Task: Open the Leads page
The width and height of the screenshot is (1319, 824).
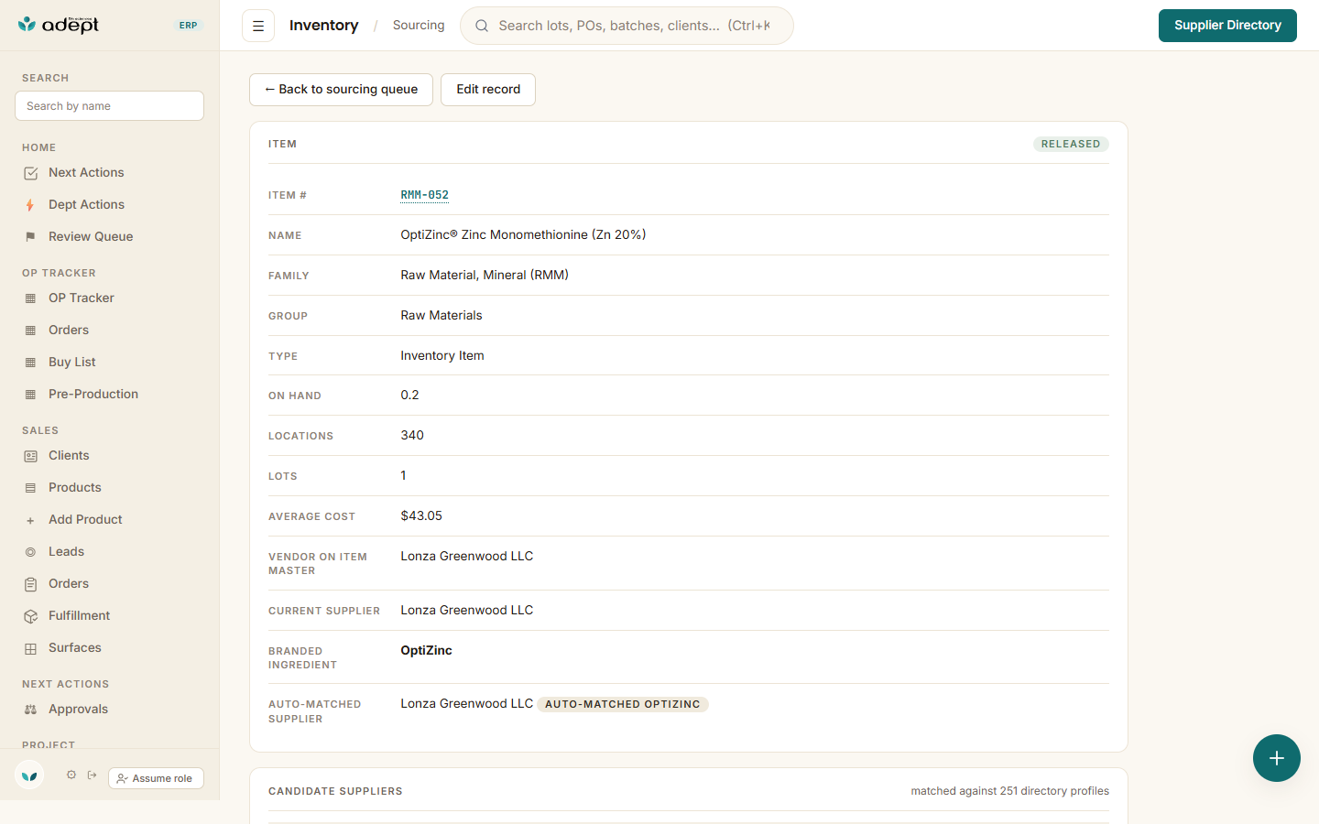Action: tap(66, 551)
